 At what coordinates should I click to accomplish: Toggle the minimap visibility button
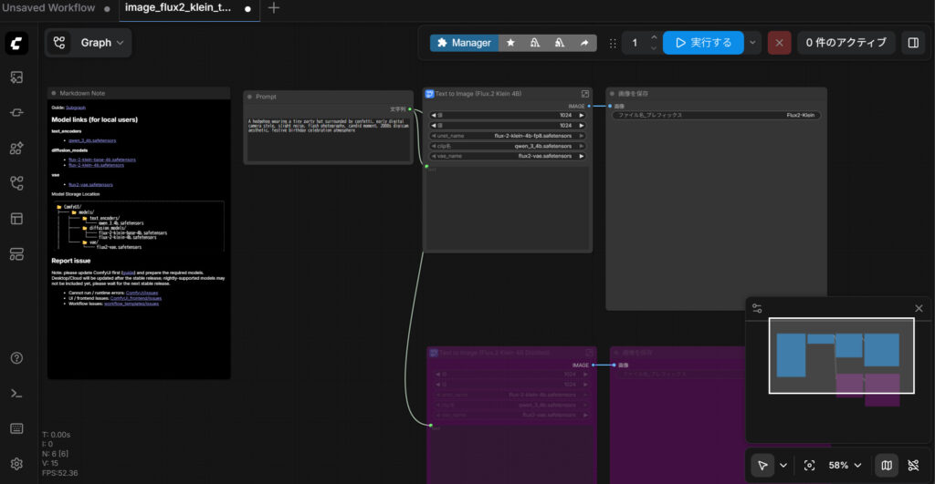click(886, 465)
